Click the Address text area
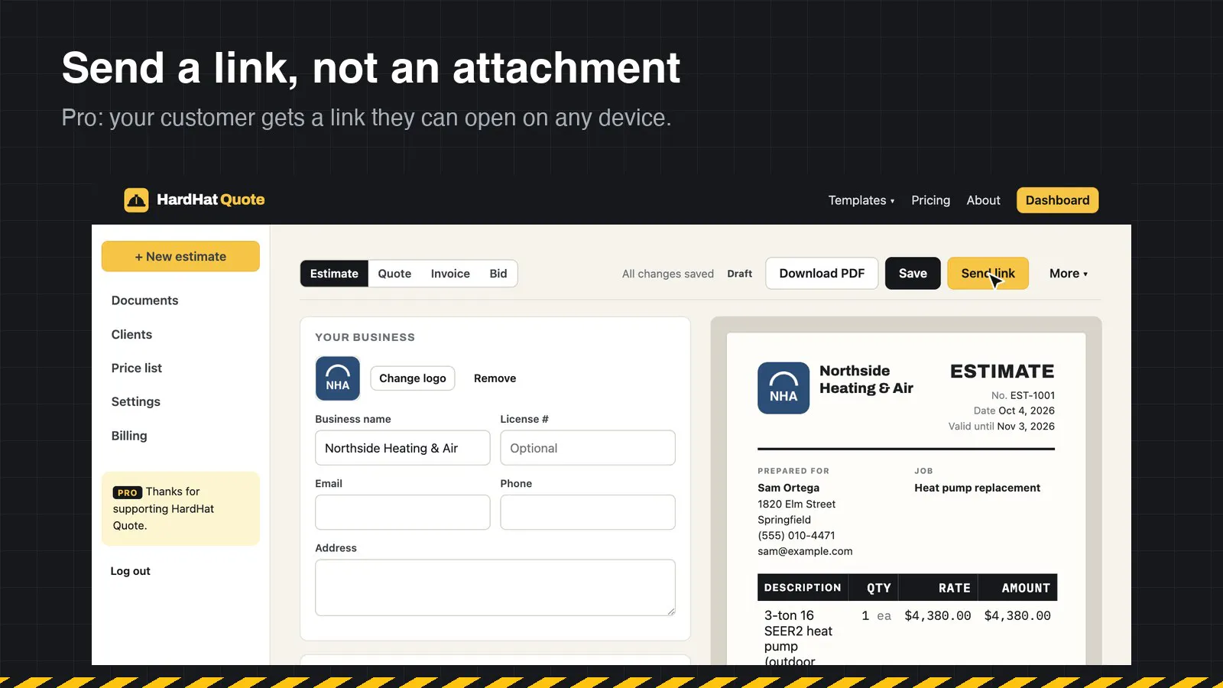This screenshot has width=1223, height=688. click(x=495, y=588)
